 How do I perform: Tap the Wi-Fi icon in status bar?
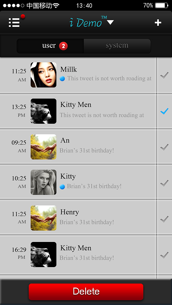(x=56, y=5)
